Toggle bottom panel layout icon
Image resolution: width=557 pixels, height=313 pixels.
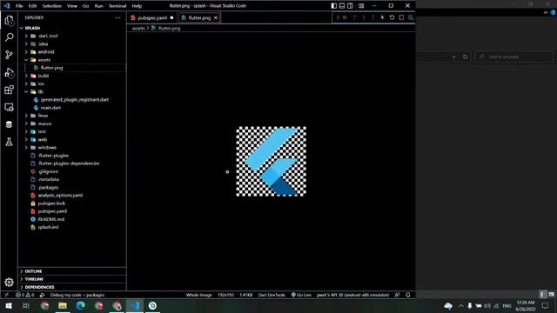point(342,6)
